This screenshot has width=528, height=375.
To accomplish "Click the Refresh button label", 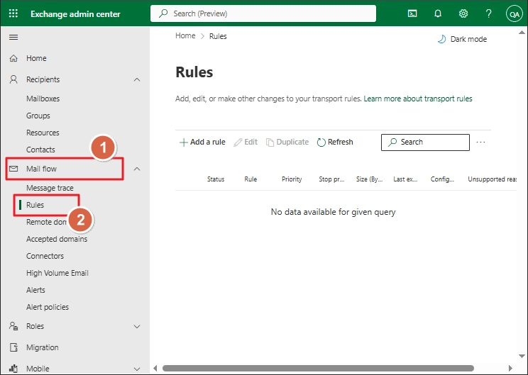I will 341,142.
